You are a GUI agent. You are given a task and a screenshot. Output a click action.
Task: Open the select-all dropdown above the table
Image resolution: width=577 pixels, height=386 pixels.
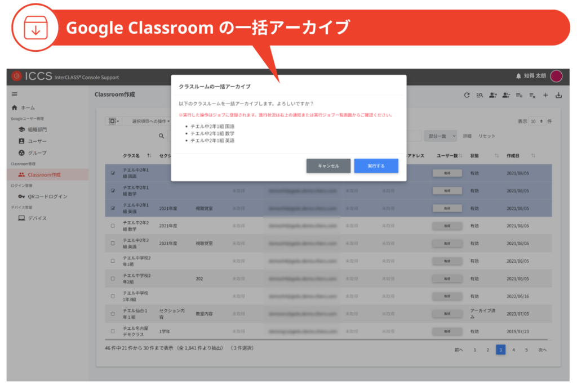coord(114,121)
